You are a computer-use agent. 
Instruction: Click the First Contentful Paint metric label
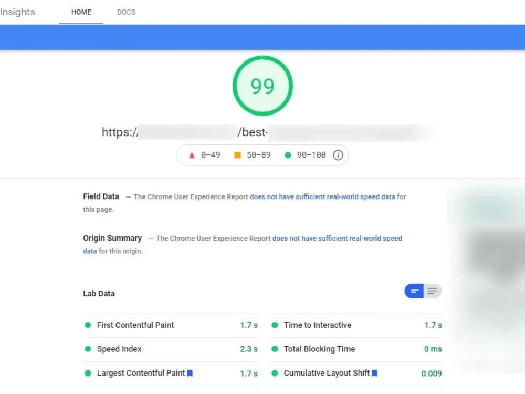[x=135, y=325]
